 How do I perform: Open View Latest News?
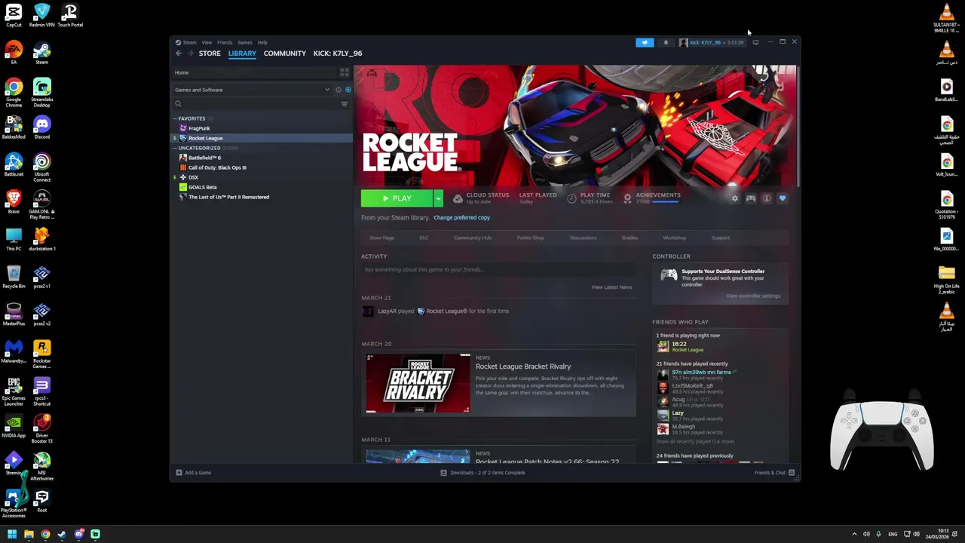611,287
